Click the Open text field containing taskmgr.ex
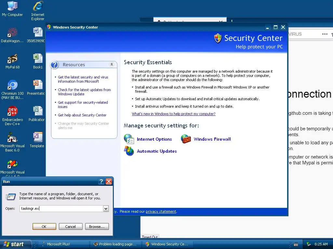333x249 pixels. point(61,208)
